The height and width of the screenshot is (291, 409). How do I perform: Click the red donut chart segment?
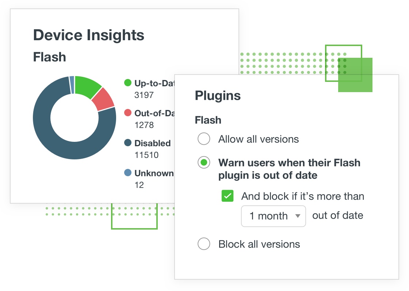click(x=104, y=100)
